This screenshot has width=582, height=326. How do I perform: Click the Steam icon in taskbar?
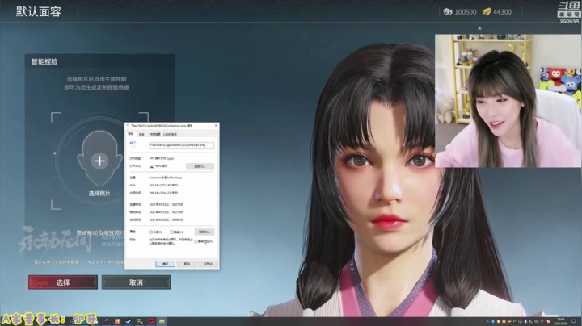tap(128, 321)
